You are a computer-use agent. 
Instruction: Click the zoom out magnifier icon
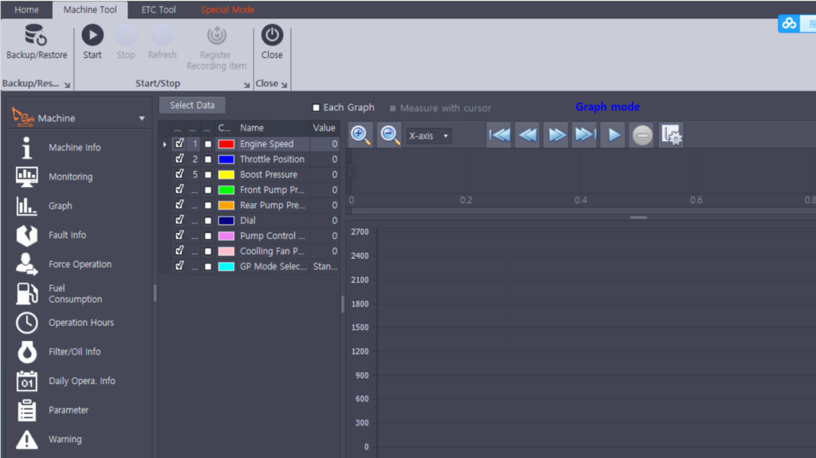390,135
